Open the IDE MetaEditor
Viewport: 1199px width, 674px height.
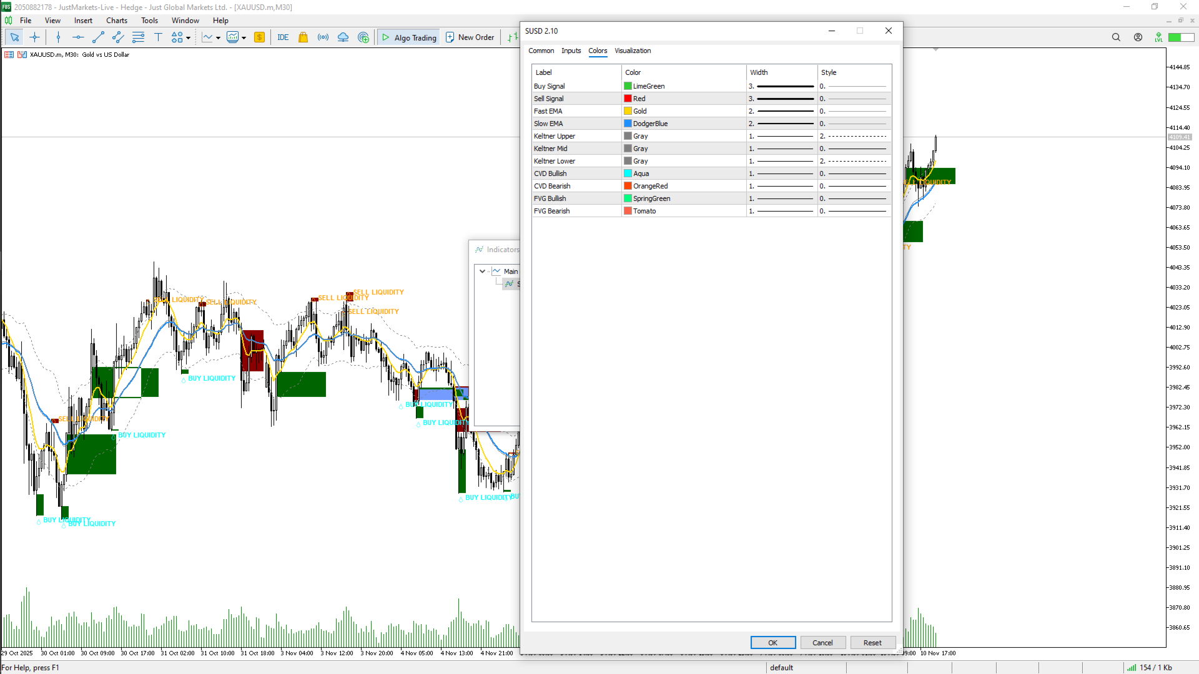pyautogui.click(x=283, y=37)
